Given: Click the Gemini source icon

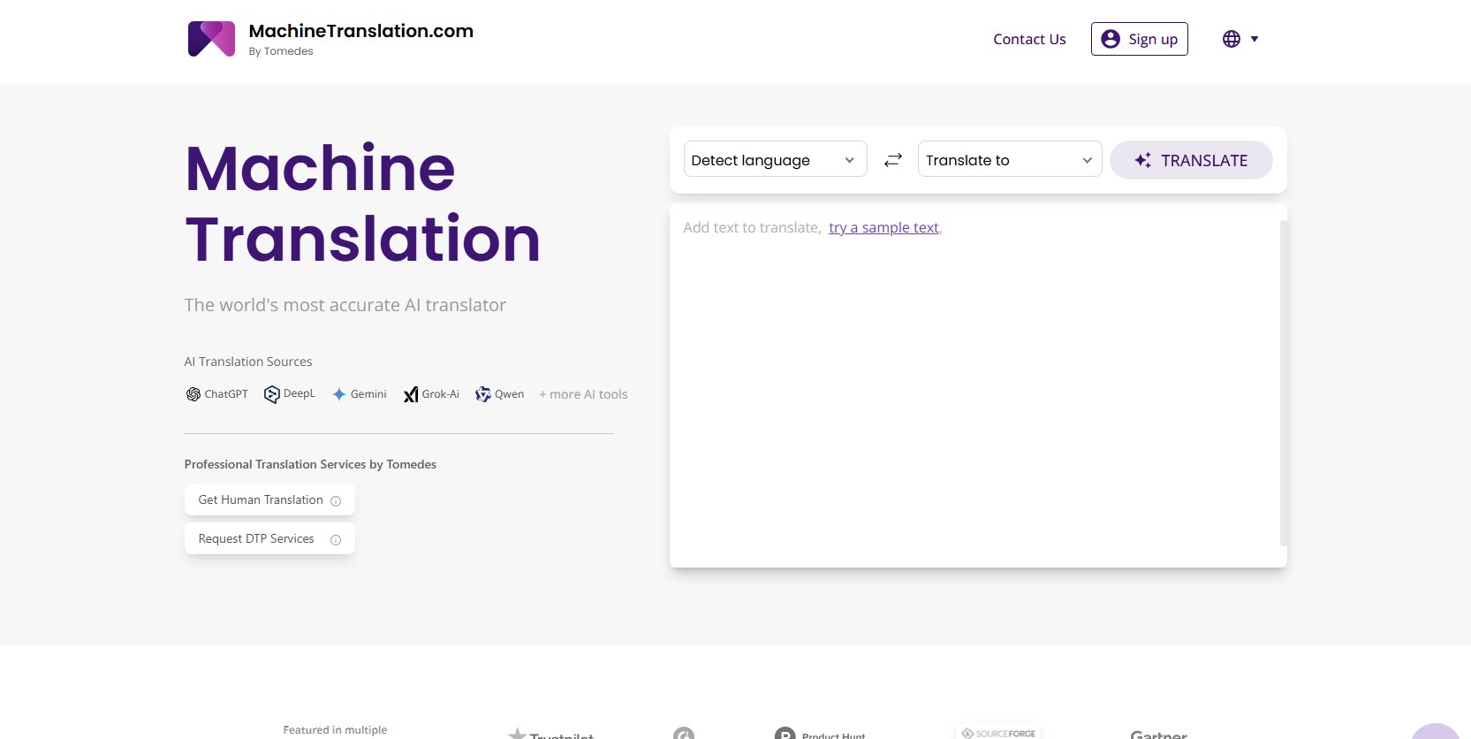Looking at the screenshot, I should point(339,394).
